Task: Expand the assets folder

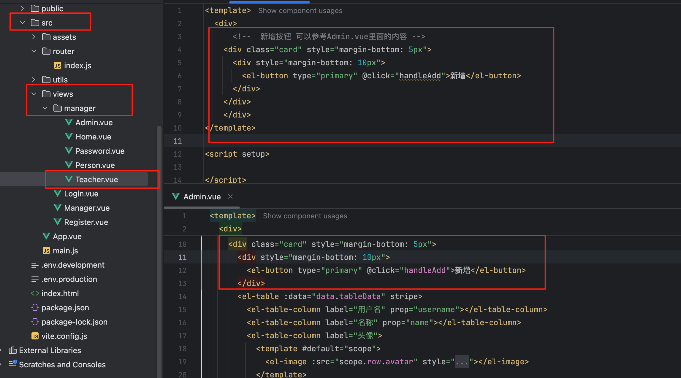Action: [x=34, y=37]
